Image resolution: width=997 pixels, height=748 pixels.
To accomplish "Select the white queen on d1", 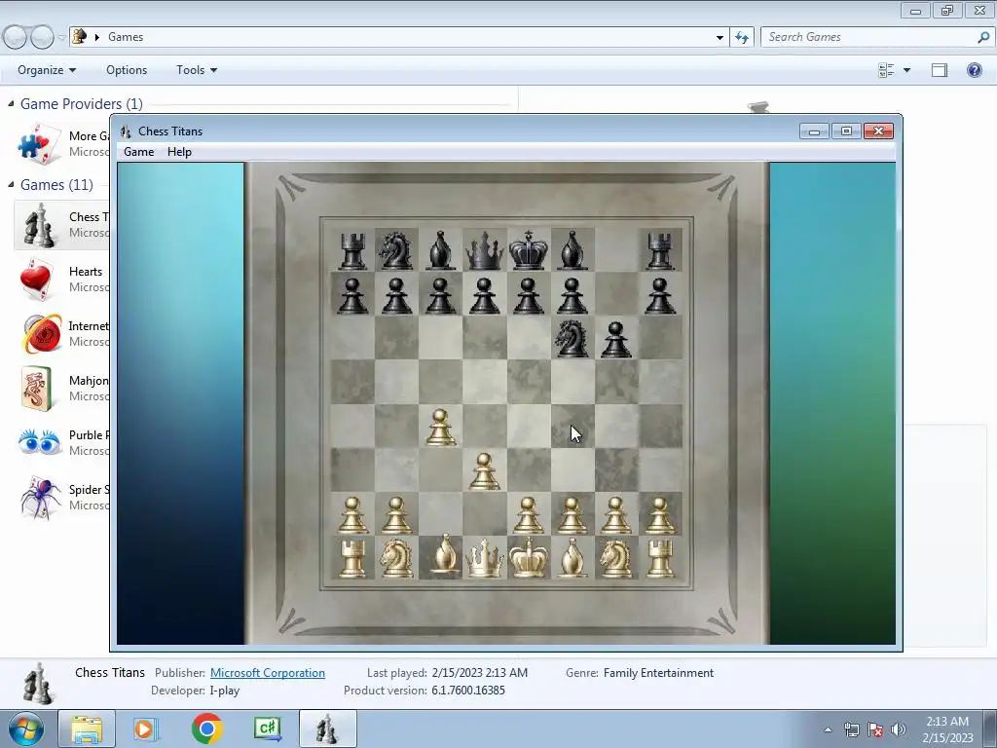I will pyautogui.click(x=484, y=558).
